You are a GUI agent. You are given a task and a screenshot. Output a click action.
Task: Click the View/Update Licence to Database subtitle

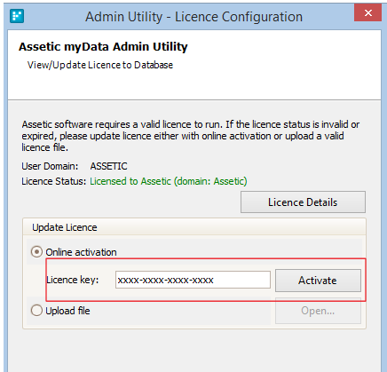[x=100, y=65]
